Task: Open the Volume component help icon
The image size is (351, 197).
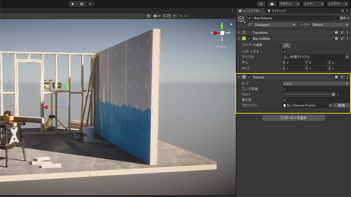Action: (x=336, y=77)
